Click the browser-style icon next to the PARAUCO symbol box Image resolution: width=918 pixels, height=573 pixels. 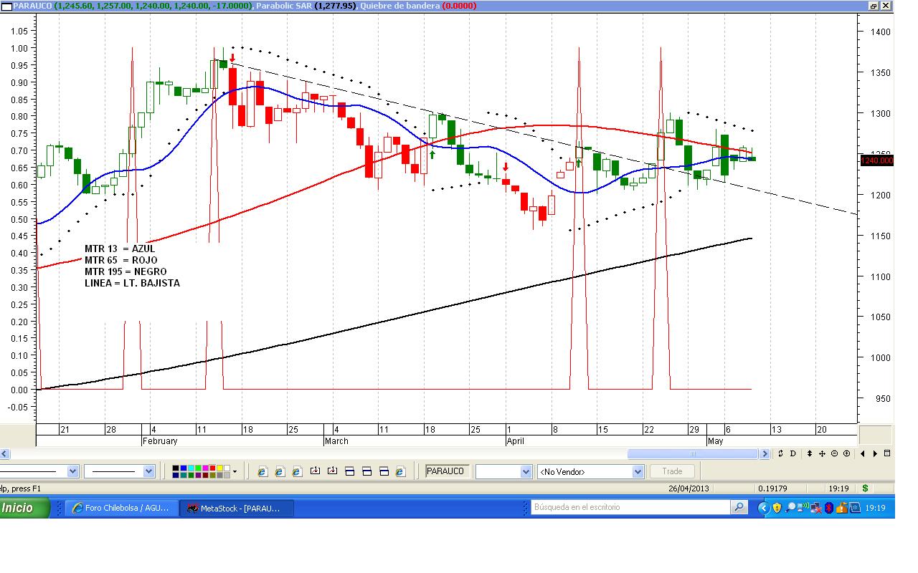[400, 471]
